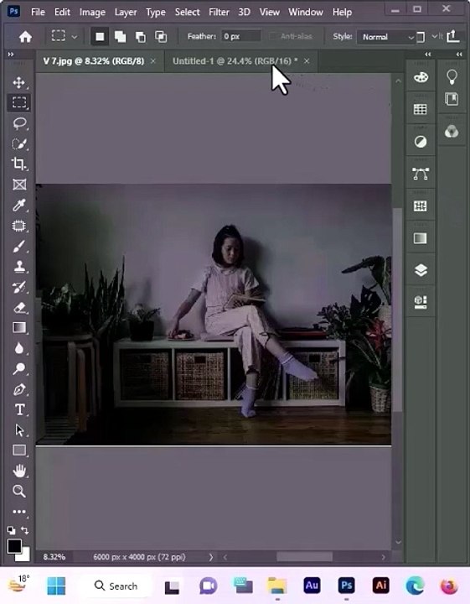Viewport: 470px width, 604px height.
Task: Switch to the V 7.jpg document tab
Action: pos(94,61)
